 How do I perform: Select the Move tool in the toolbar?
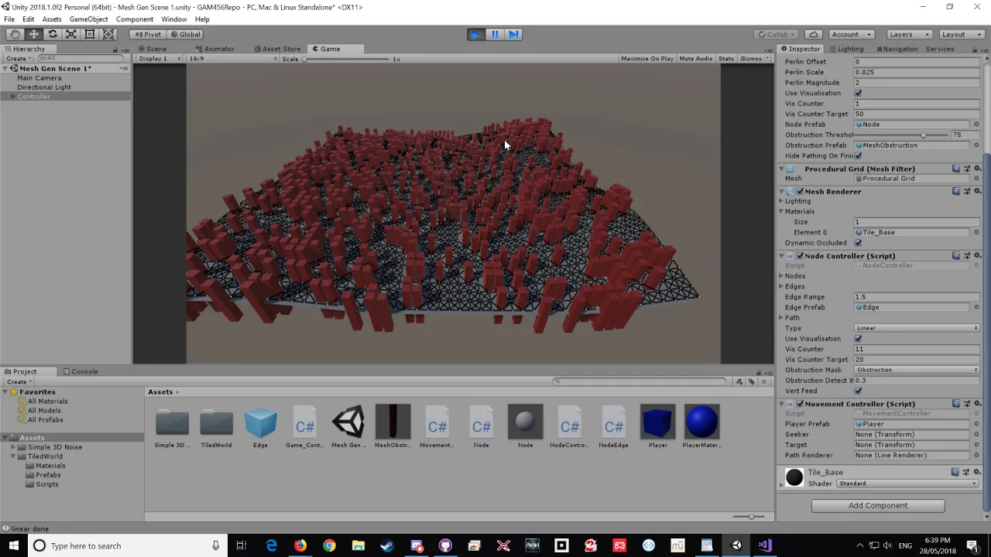coord(34,34)
